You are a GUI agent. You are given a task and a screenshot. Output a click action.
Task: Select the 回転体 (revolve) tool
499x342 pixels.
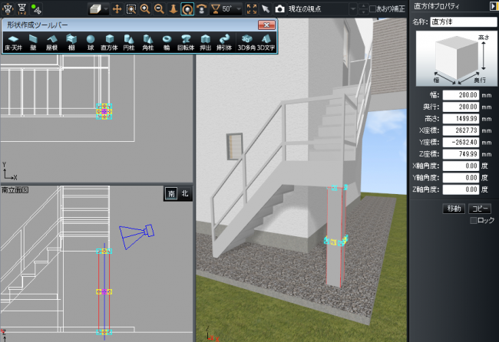pyautogui.click(x=185, y=42)
